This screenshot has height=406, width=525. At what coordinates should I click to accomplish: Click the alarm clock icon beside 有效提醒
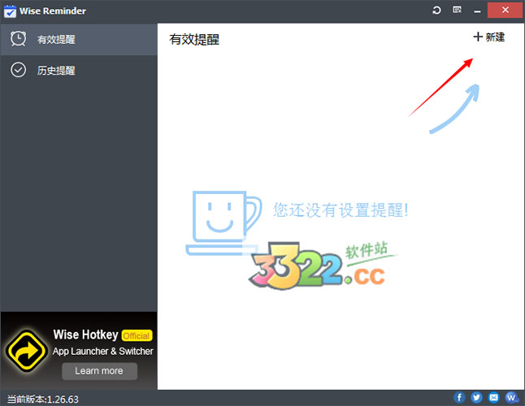click(x=18, y=39)
